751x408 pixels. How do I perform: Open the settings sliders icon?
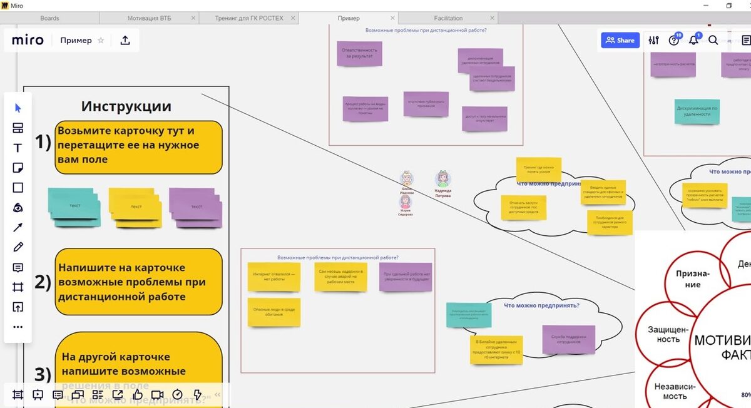coord(654,40)
